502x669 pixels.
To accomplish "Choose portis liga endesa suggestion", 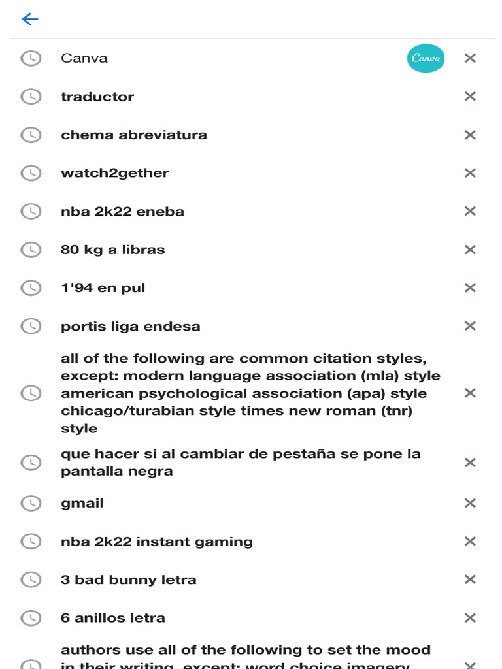I will click(x=131, y=327).
